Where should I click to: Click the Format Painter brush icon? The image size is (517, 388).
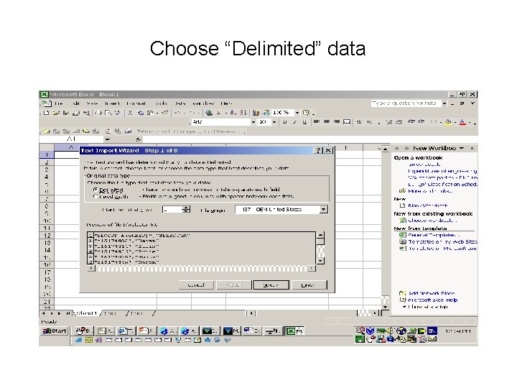click(x=165, y=113)
